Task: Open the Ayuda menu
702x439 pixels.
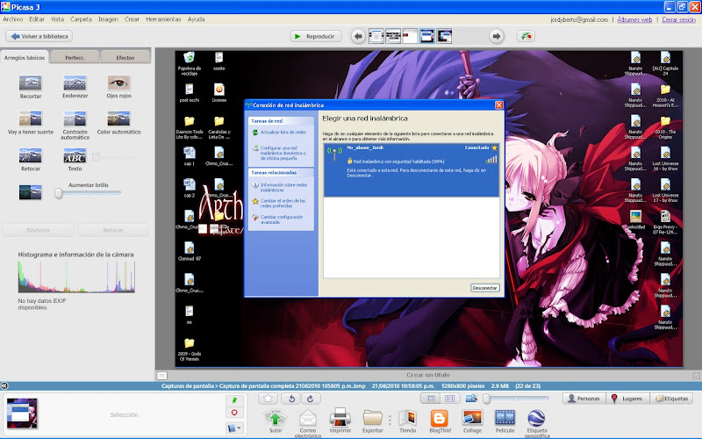Action: (196, 19)
